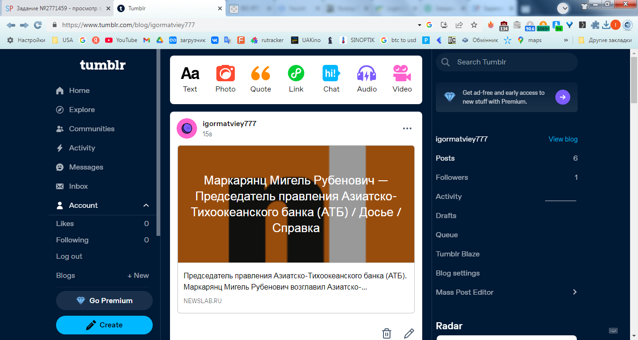
Task: Click the igormatviey777 avatar on the post
Action: [187, 128]
